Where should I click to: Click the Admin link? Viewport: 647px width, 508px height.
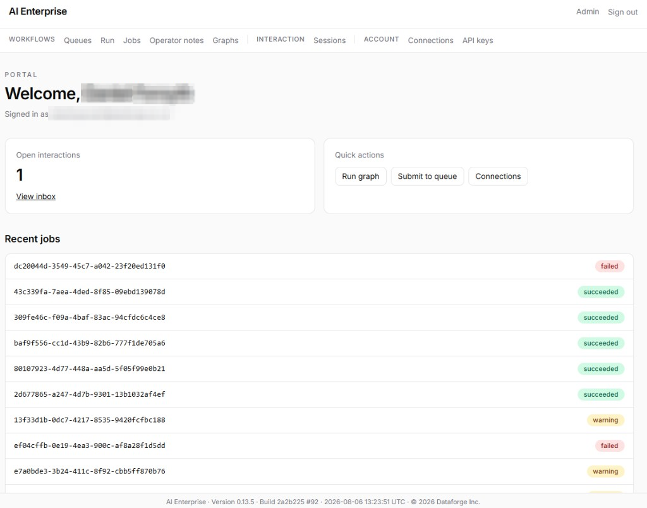click(588, 11)
